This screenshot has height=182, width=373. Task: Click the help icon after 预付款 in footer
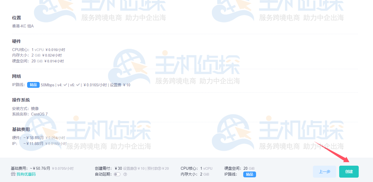point(160,168)
